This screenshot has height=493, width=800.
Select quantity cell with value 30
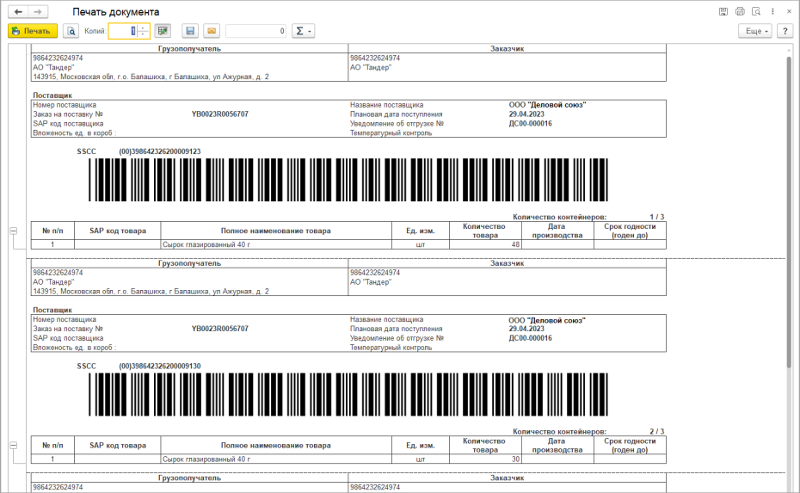(x=485, y=459)
